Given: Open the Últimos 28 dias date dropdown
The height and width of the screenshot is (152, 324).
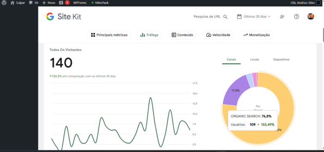Looking at the screenshot, I should (x=254, y=16).
